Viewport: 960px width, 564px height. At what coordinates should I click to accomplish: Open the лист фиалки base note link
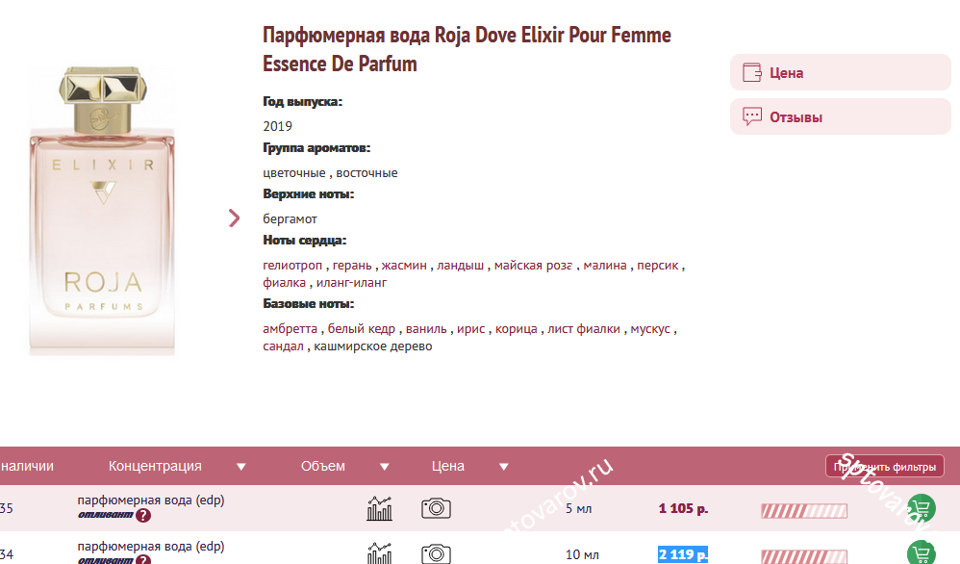tap(584, 329)
